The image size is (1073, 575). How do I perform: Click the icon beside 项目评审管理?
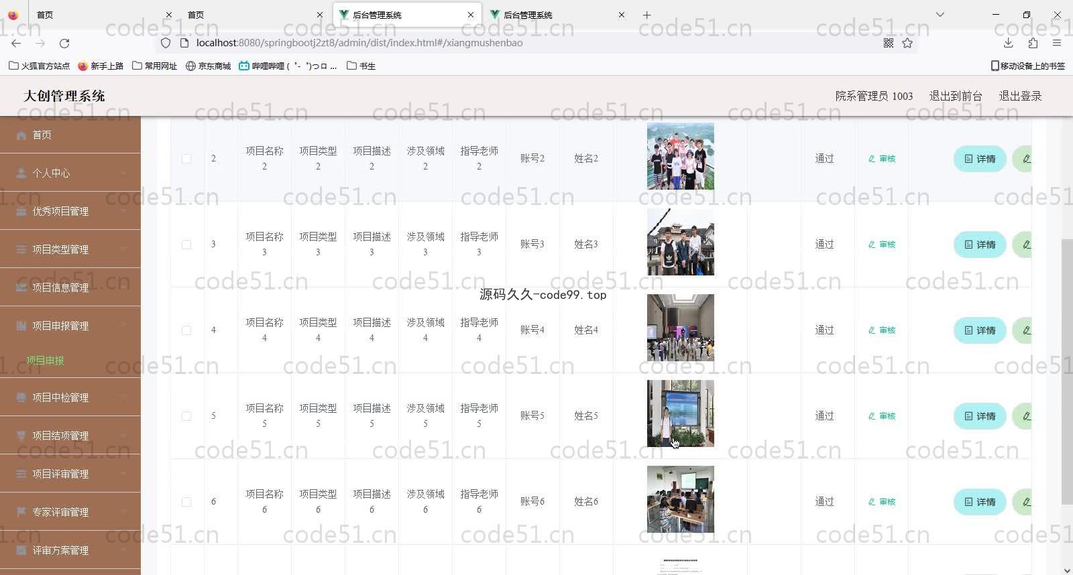(21, 474)
